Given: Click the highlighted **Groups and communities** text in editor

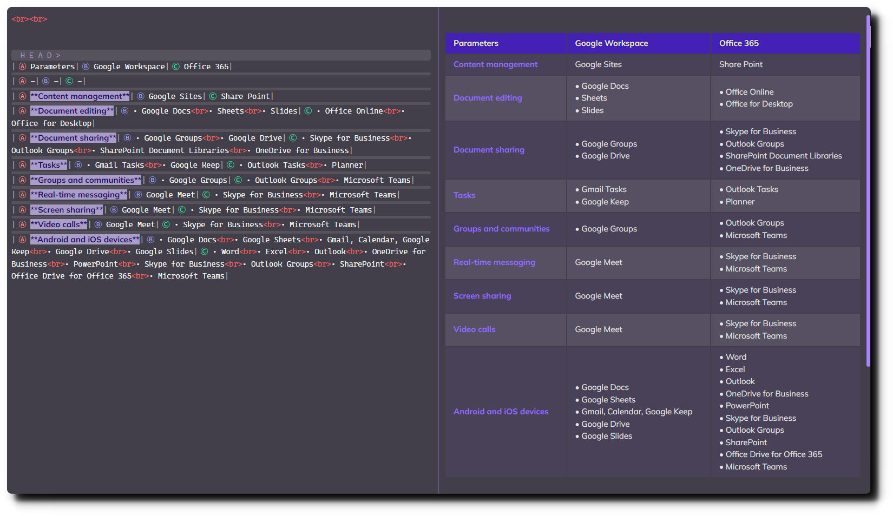Looking at the screenshot, I should [86, 180].
